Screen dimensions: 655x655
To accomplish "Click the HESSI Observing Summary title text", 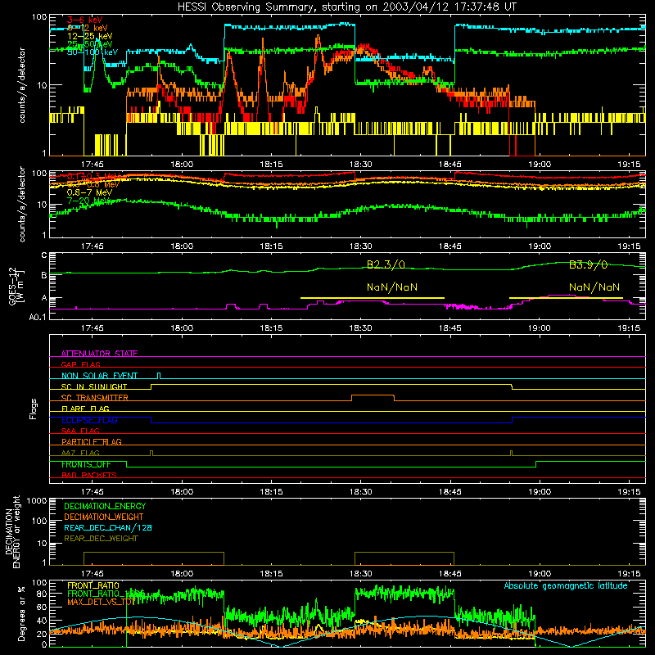I will tap(346, 7).
